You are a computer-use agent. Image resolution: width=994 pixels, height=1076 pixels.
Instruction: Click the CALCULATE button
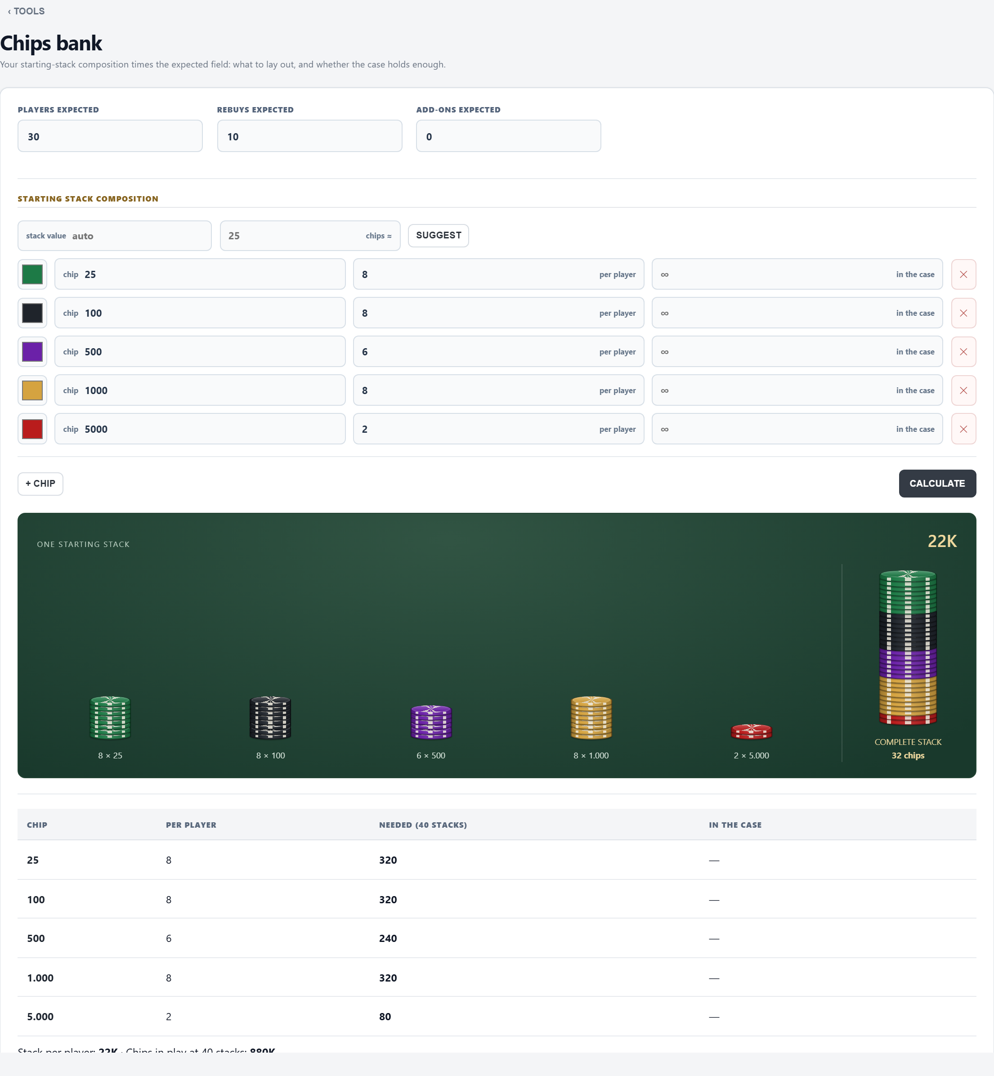pos(937,484)
